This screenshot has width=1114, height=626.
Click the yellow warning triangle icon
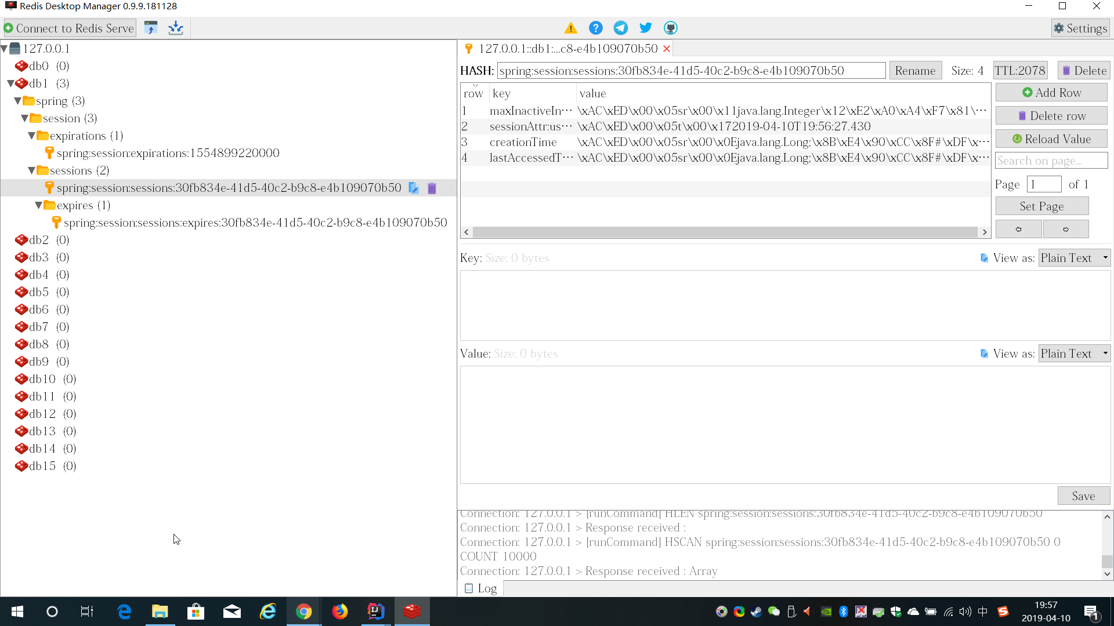[571, 28]
